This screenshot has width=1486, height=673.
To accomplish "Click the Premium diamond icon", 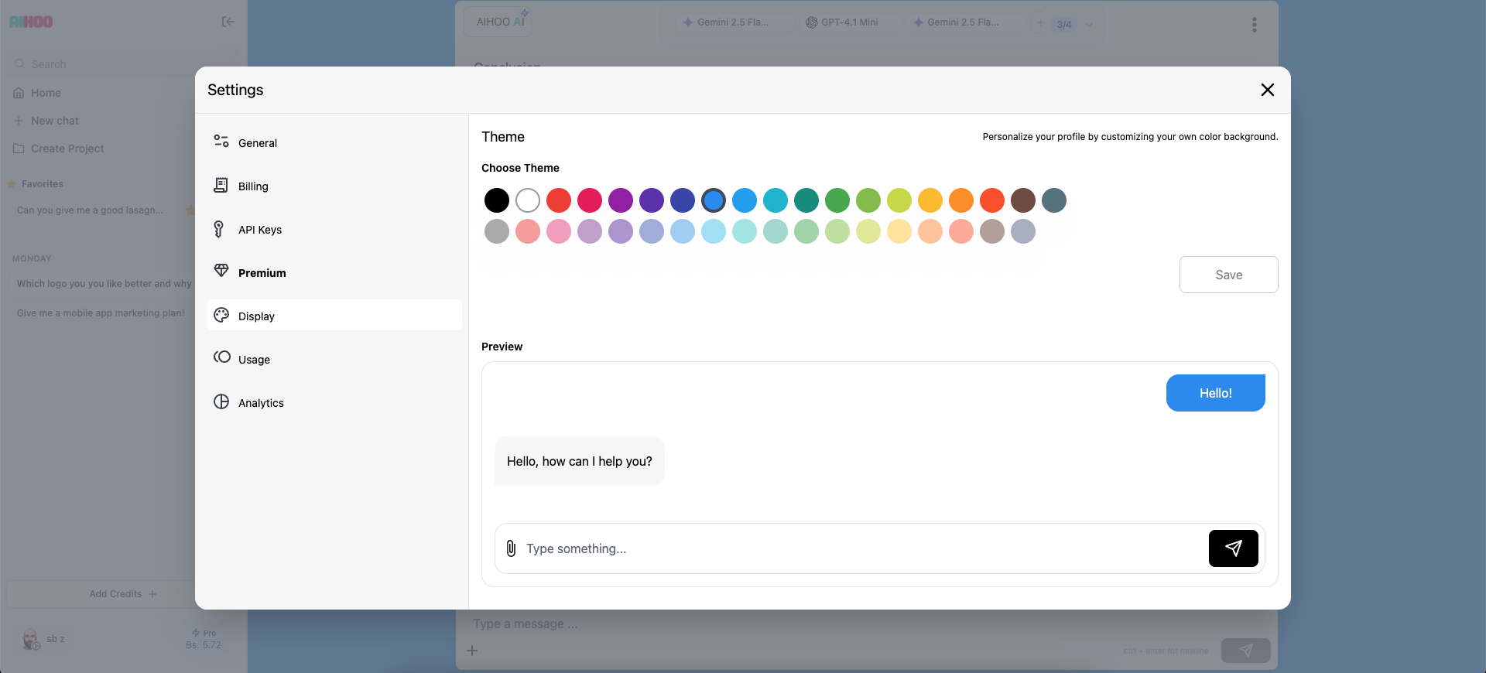I will click(x=221, y=271).
